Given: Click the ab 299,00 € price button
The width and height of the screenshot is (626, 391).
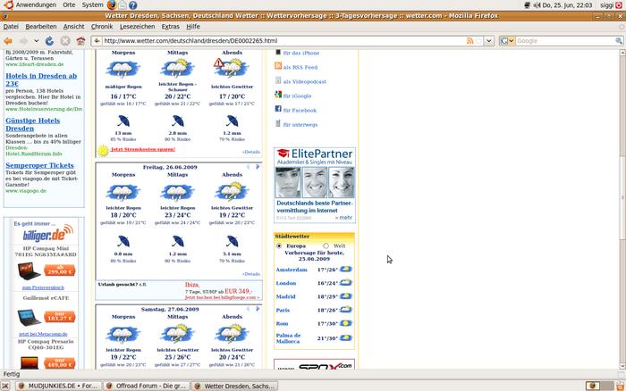Looking at the screenshot, I should 60,270.
